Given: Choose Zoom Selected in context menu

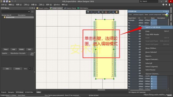Looking at the screenshot, I should [x=151, y=52].
